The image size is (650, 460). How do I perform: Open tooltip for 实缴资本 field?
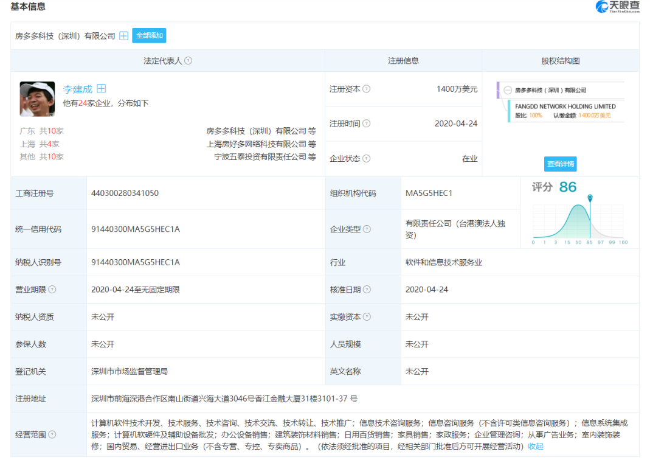point(365,317)
